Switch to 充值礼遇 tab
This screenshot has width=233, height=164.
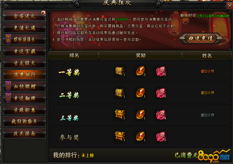tap(25, 28)
